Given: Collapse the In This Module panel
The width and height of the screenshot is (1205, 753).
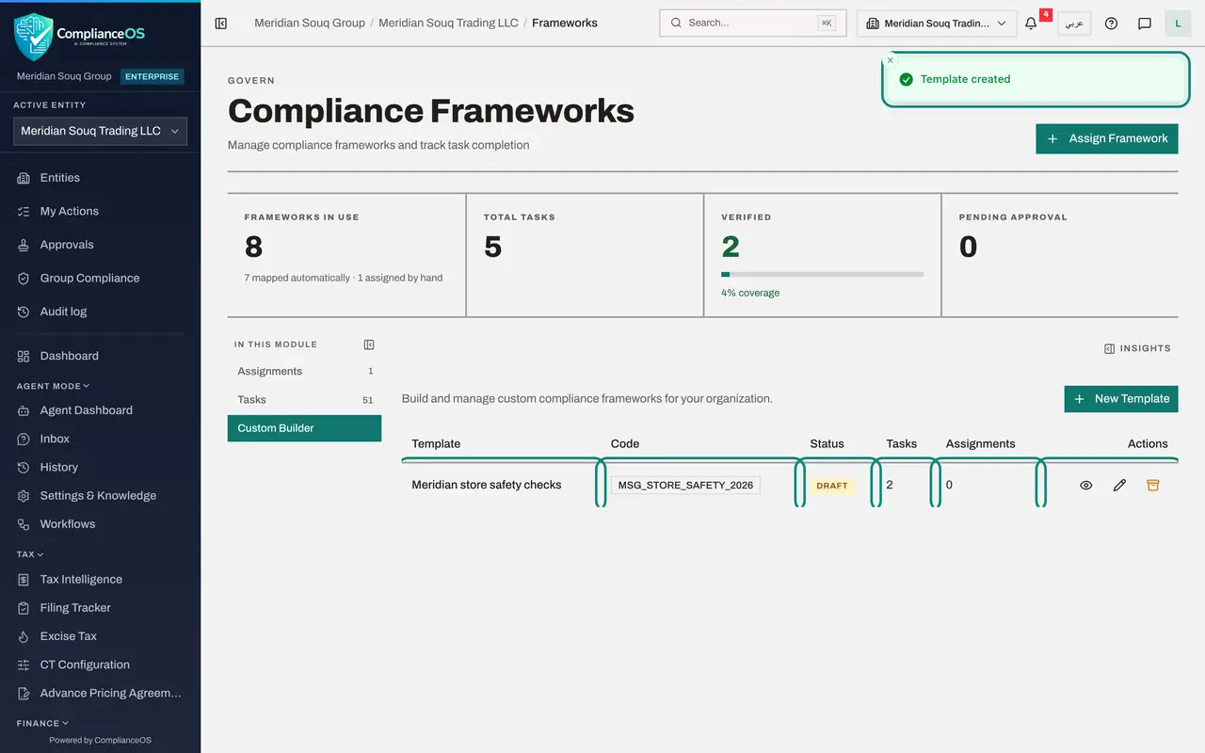Looking at the screenshot, I should click(x=369, y=344).
